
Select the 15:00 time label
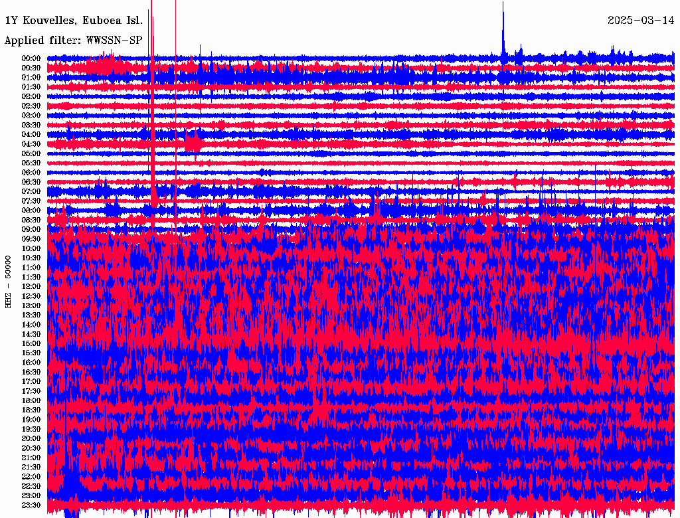(31, 344)
